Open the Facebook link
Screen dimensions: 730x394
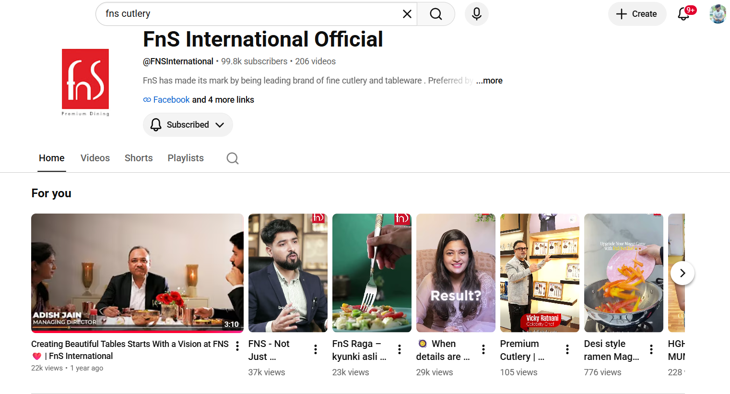coord(172,100)
